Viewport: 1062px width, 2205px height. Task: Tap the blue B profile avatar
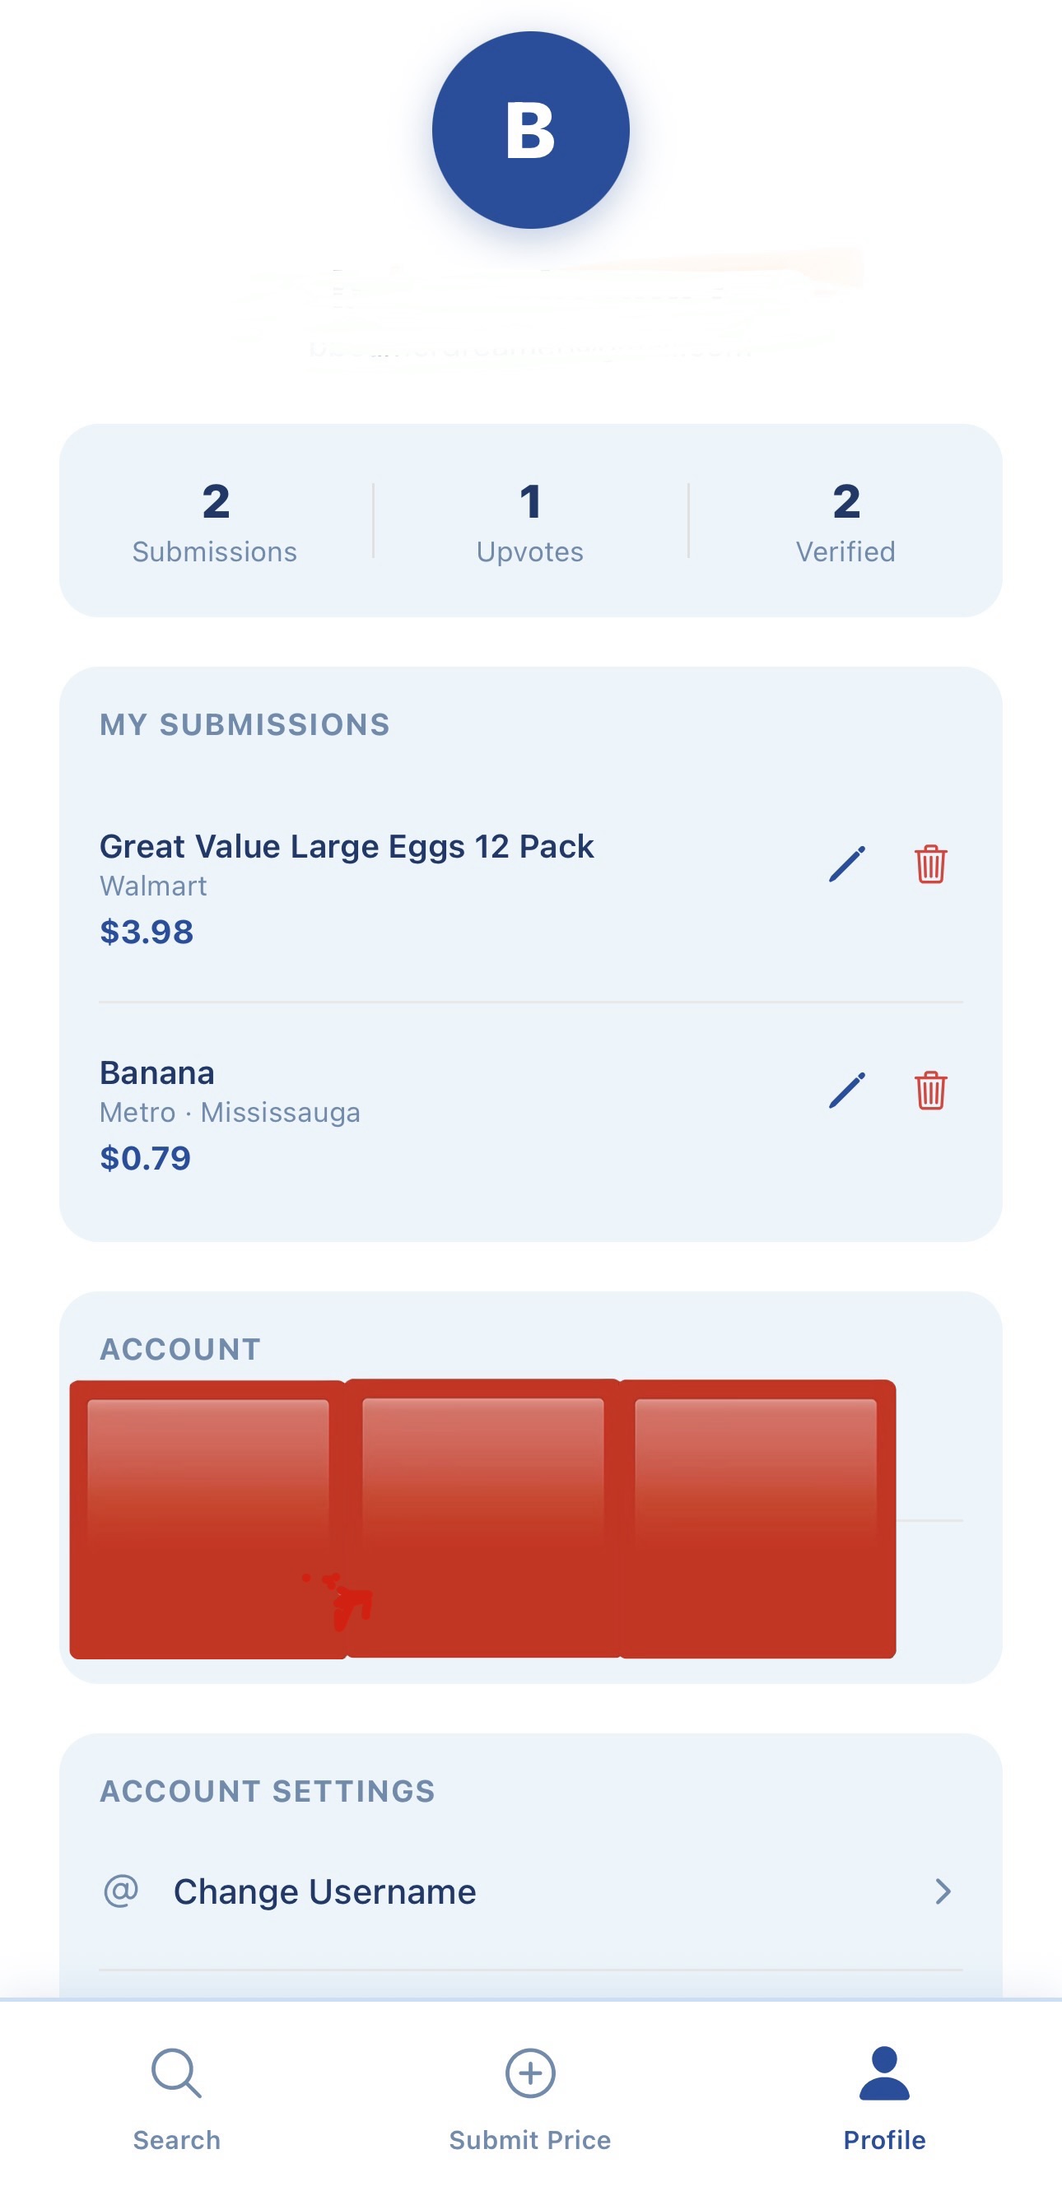click(531, 130)
